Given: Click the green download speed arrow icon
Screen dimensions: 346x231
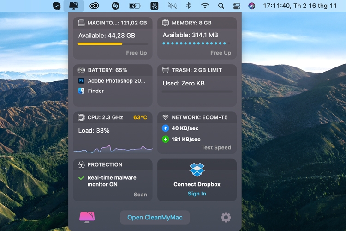Looking at the screenshot, I should (x=166, y=139).
